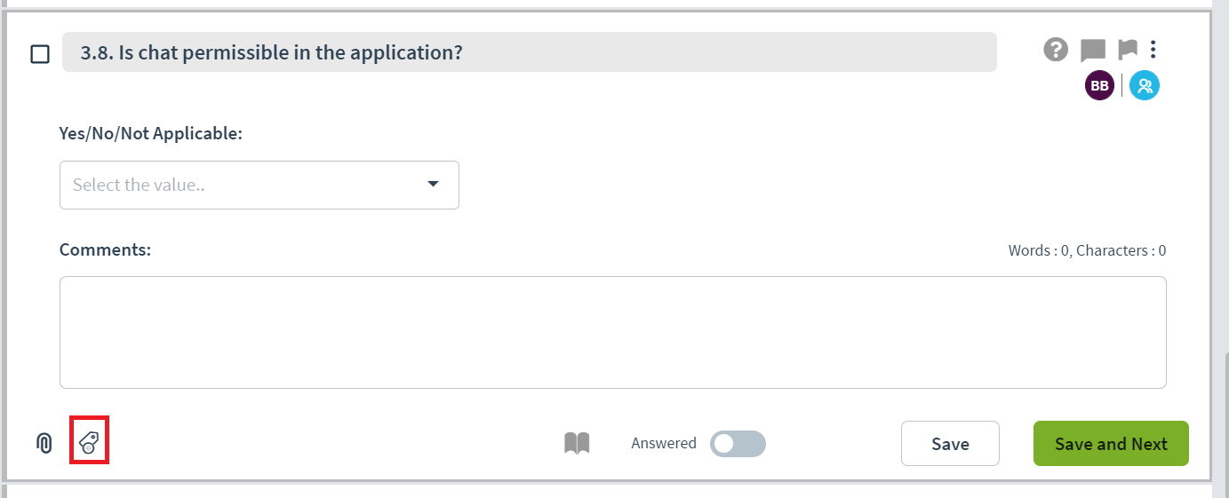Check the box beside question 3.8
The image size is (1229, 498).
coord(40,54)
